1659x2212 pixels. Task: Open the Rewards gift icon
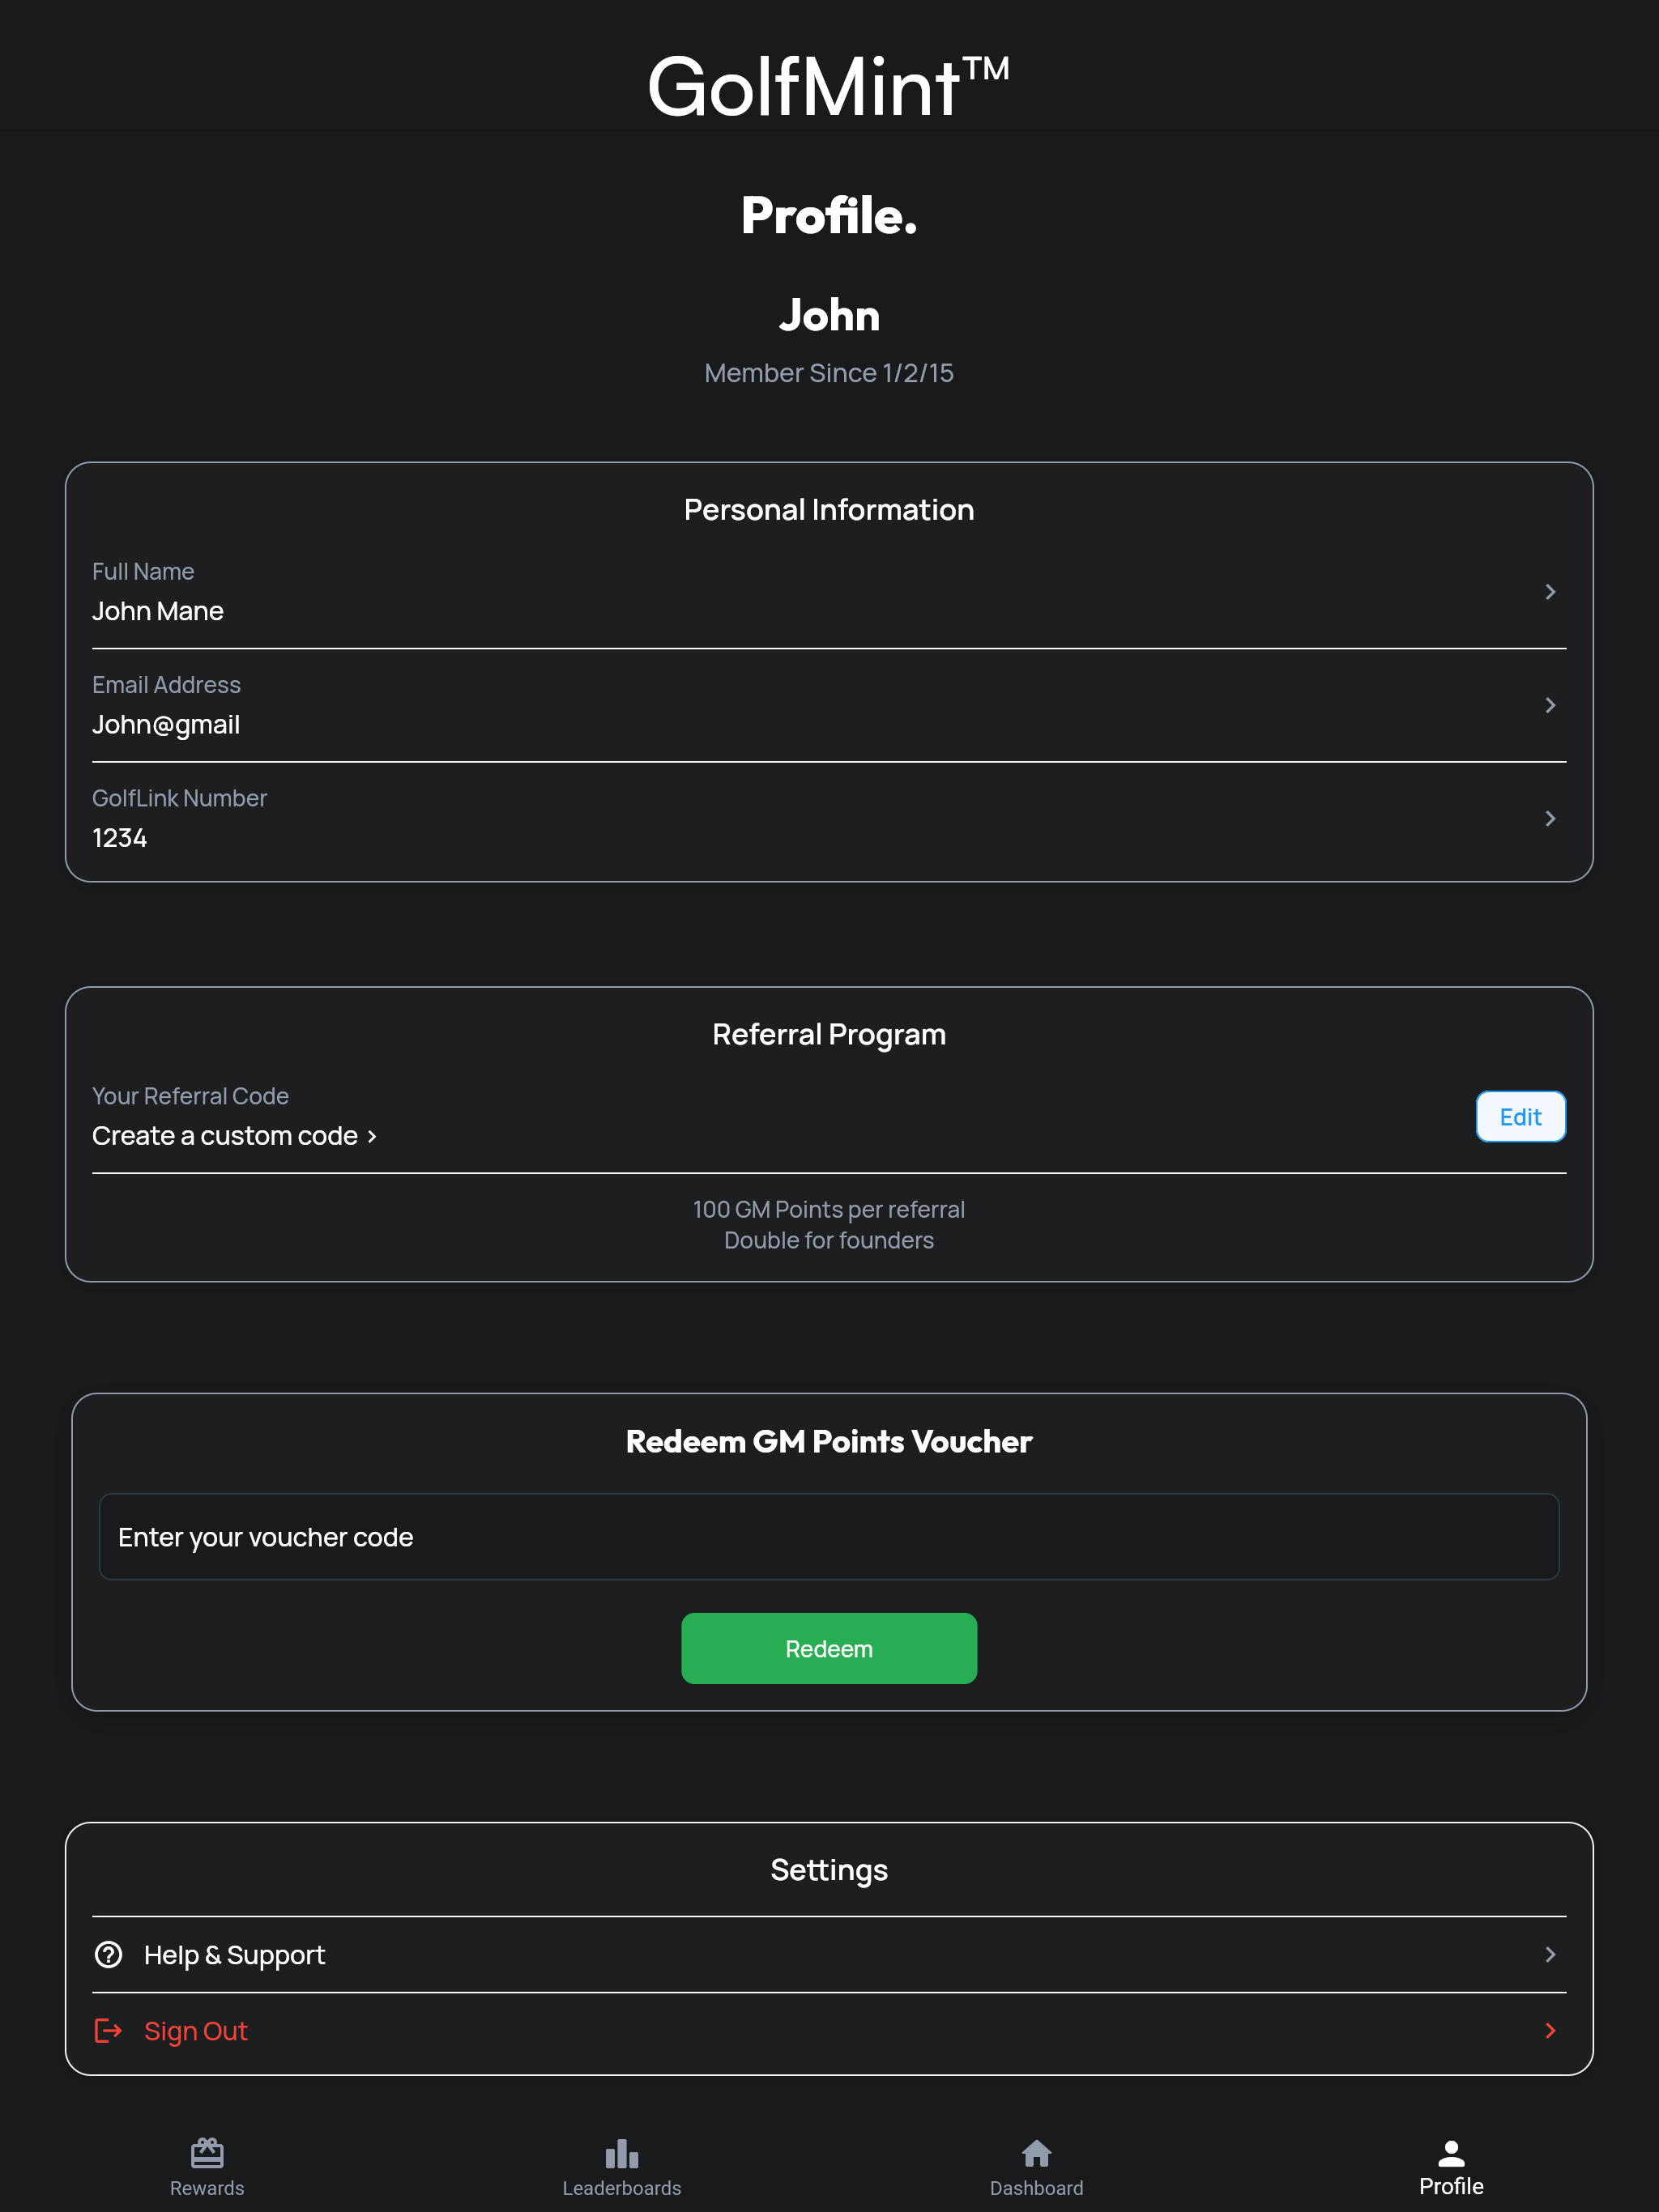(207, 2152)
